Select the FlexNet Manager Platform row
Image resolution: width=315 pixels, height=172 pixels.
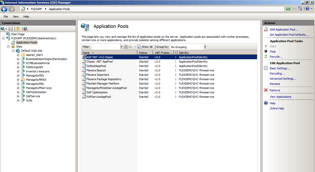(x=169, y=84)
